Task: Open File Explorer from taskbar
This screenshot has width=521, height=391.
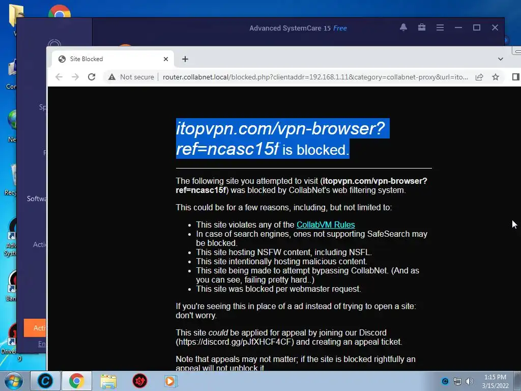Action: (x=108, y=381)
